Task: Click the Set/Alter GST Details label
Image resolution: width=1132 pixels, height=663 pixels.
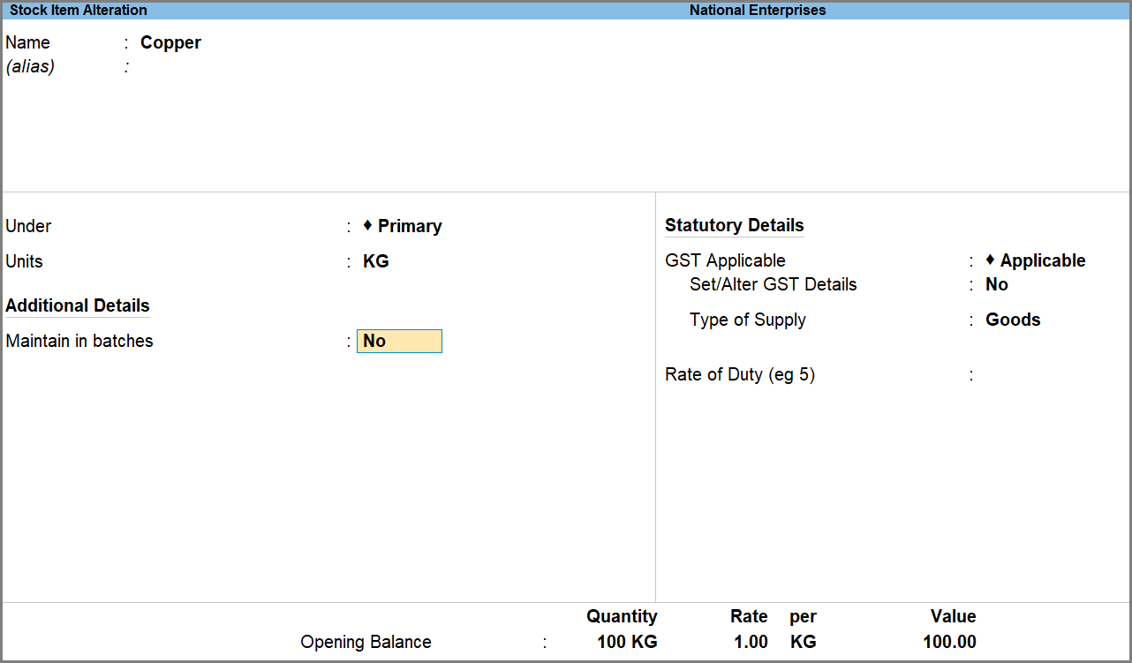Action: (x=774, y=284)
